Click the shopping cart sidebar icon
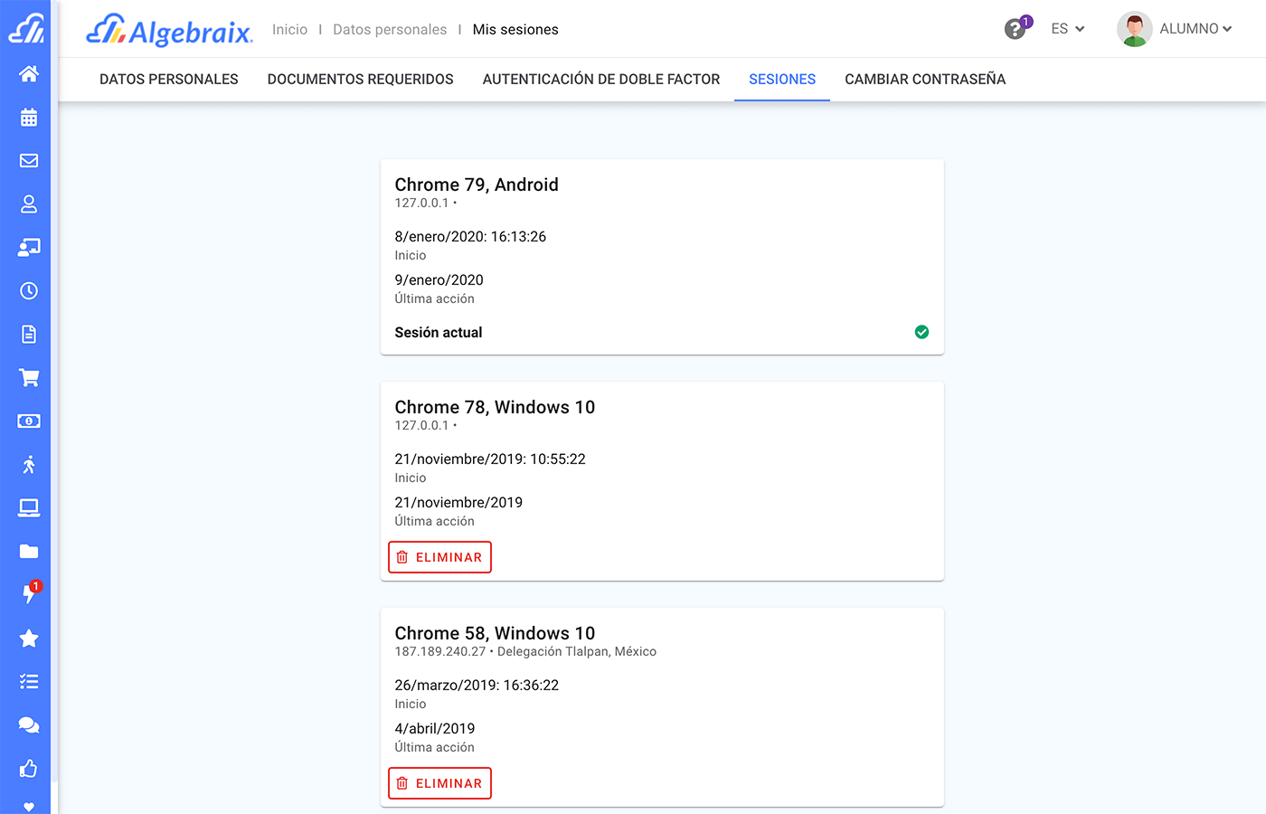 pyautogui.click(x=29, y=378)
